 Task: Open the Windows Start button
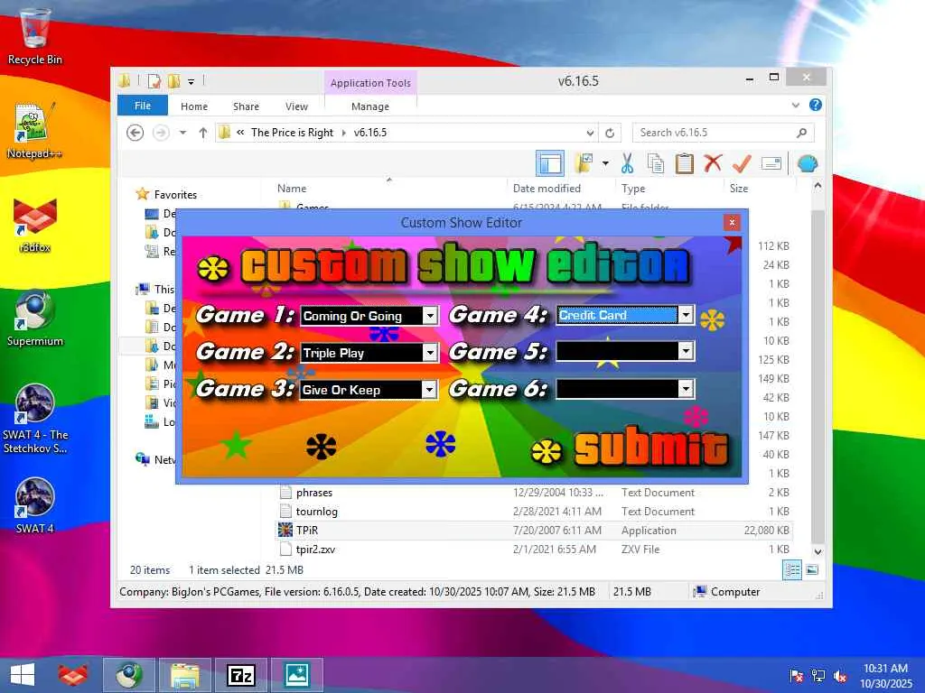coord(23,675)
